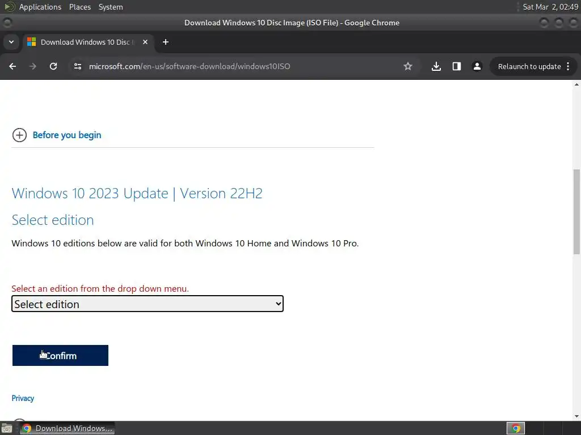
Task: Open Chrome three-dot menu
Action: pyautogui.click(x=568, y=66)
